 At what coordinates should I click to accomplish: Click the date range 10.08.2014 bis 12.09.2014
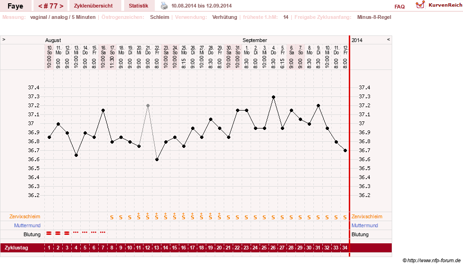(x=202, y=6)
